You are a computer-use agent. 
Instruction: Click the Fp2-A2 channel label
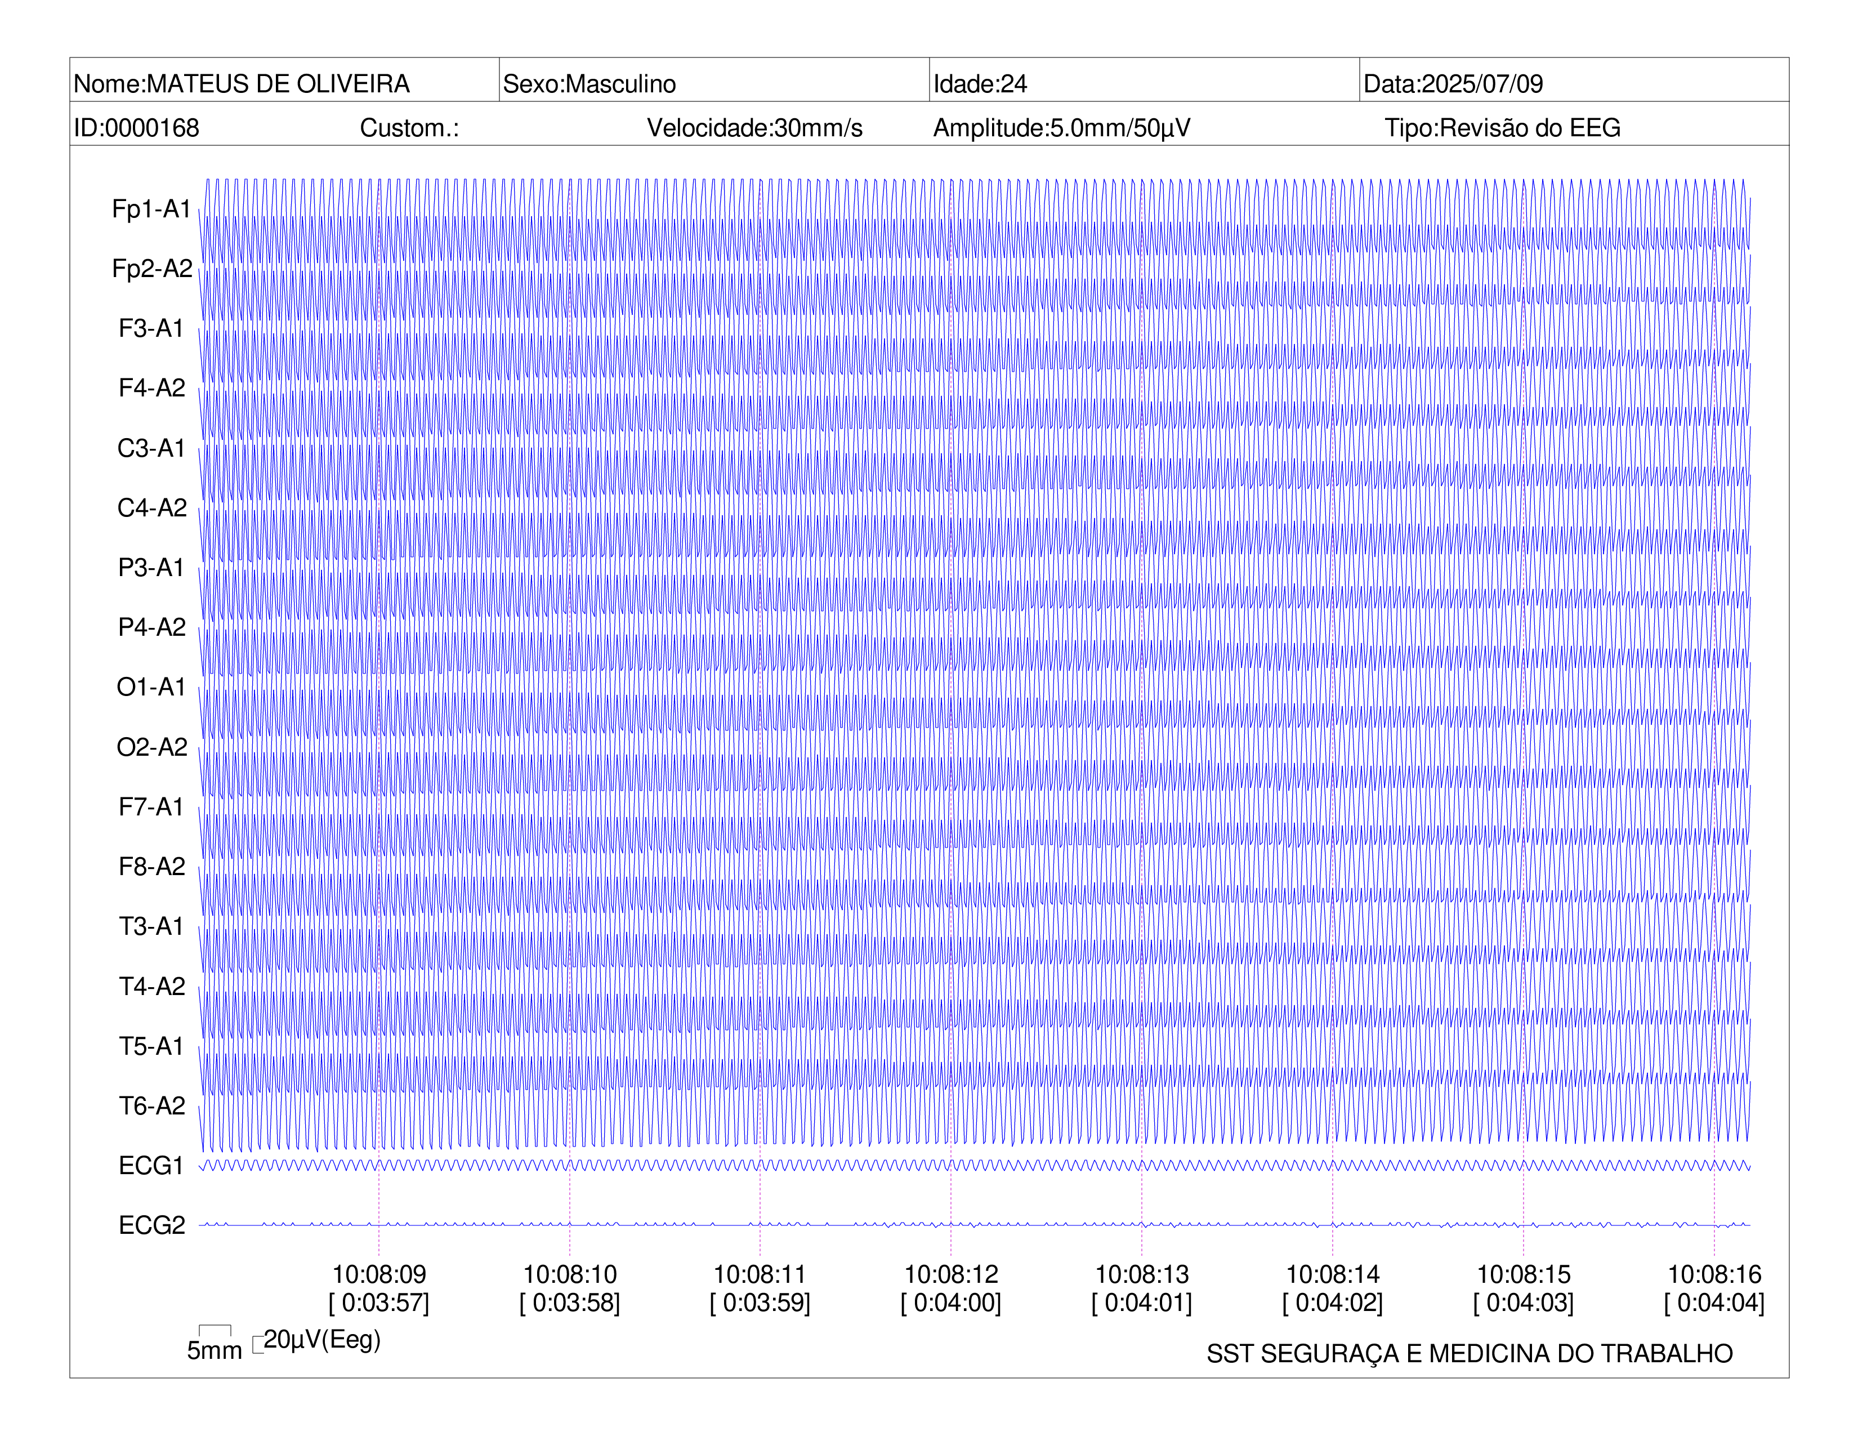[x=152, y=268]
